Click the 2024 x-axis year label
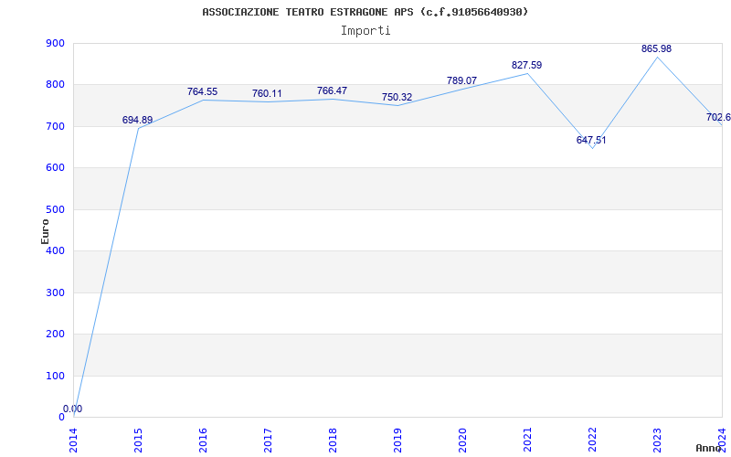The width and height of the screenshot is (731, 457). point(722,439)
